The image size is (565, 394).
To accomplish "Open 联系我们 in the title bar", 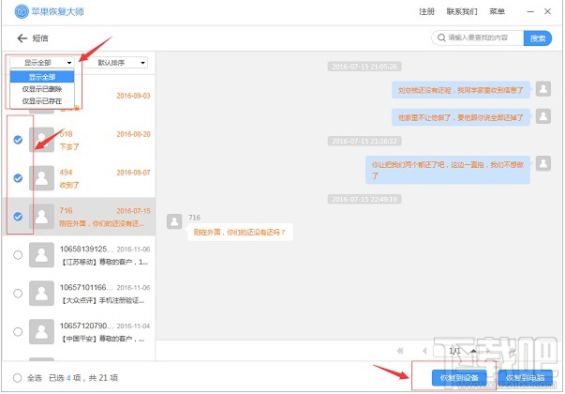I will (x=462, y=11).
